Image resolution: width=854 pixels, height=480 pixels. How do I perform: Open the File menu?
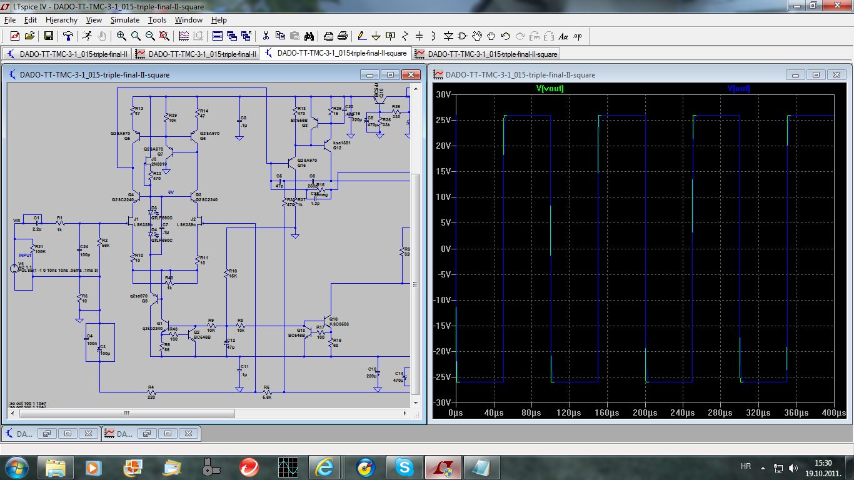click(9, 20)
